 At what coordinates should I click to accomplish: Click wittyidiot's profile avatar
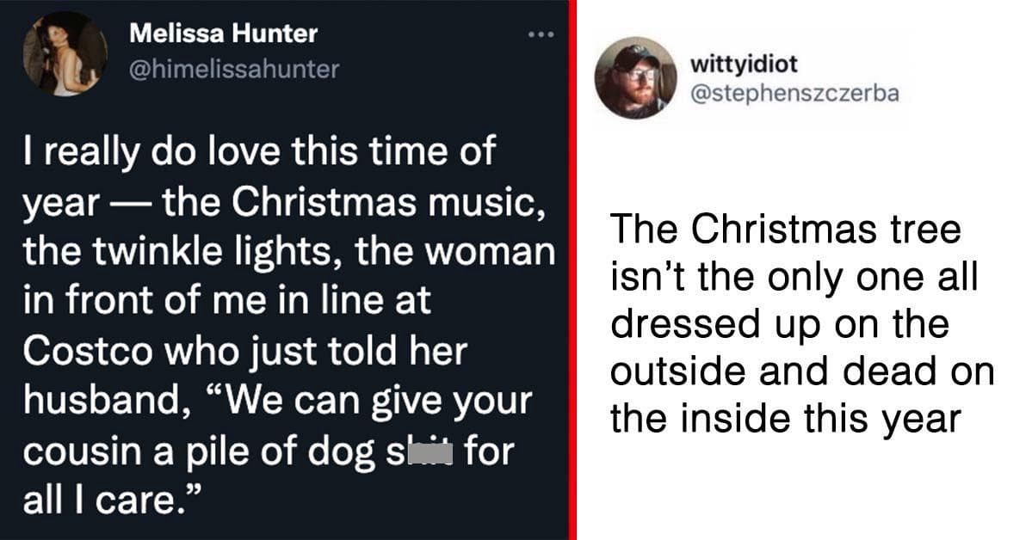(638, 75)
